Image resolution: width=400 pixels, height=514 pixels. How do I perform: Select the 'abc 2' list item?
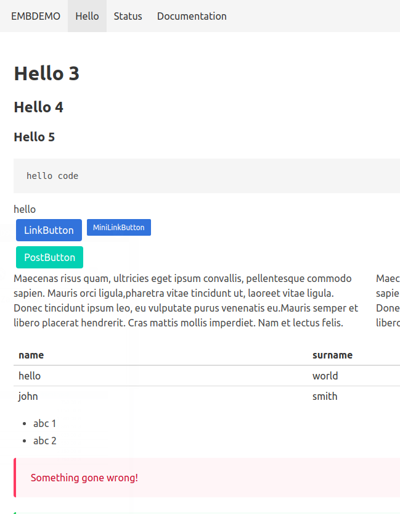[45, 441]
